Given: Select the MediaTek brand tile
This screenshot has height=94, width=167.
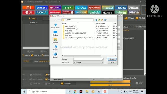Looking at the screenshot, I should click(81, 12).
